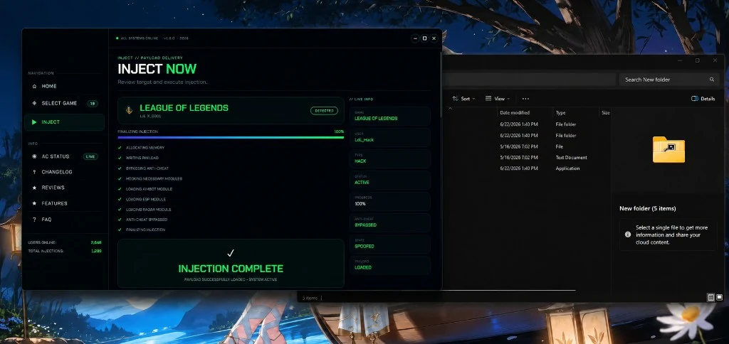Sort by Date modified column header
729x344 pixels.
514,113
